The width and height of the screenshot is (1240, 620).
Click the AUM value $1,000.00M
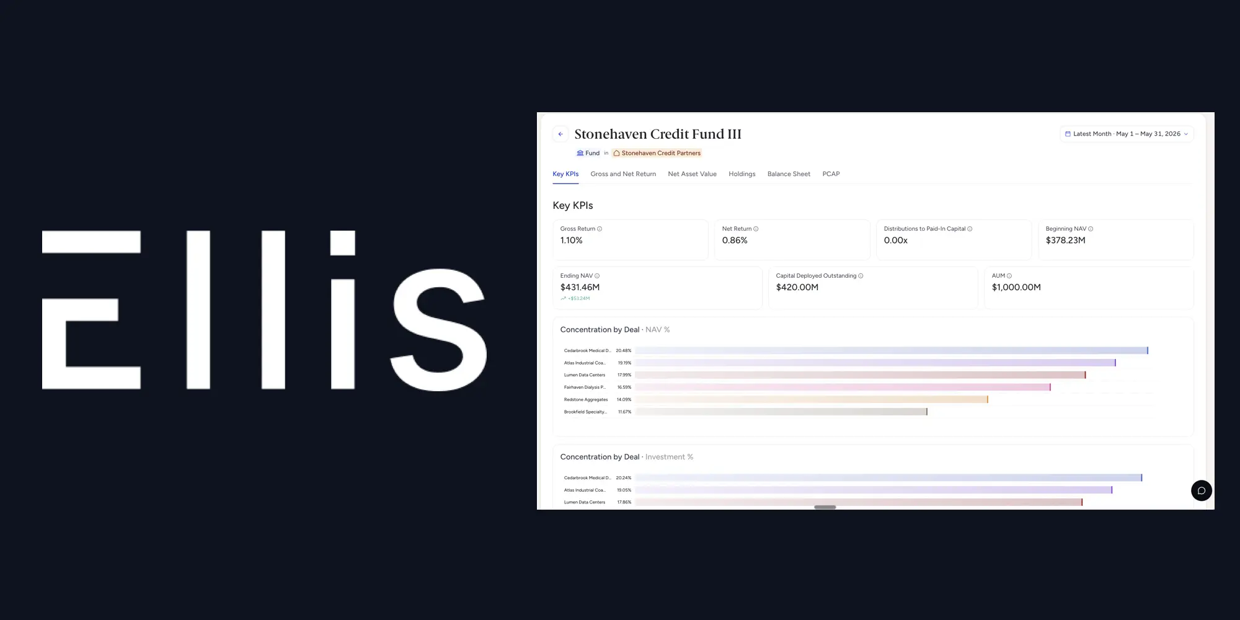tap(1016, 288)
